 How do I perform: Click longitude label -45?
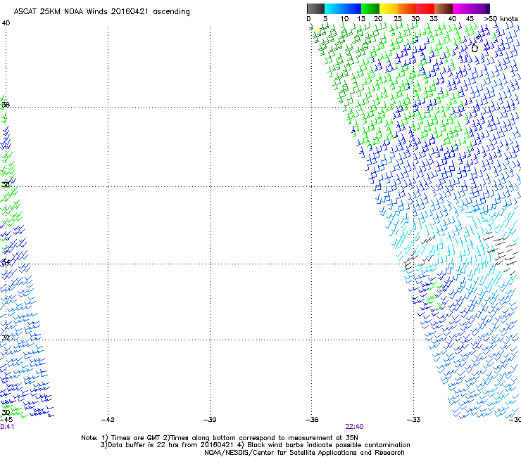click(6, 420)
